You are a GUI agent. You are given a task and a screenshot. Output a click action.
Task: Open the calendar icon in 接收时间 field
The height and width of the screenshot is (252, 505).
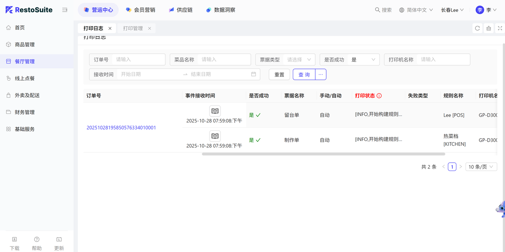pyautogui.click(x=254, y=74)
